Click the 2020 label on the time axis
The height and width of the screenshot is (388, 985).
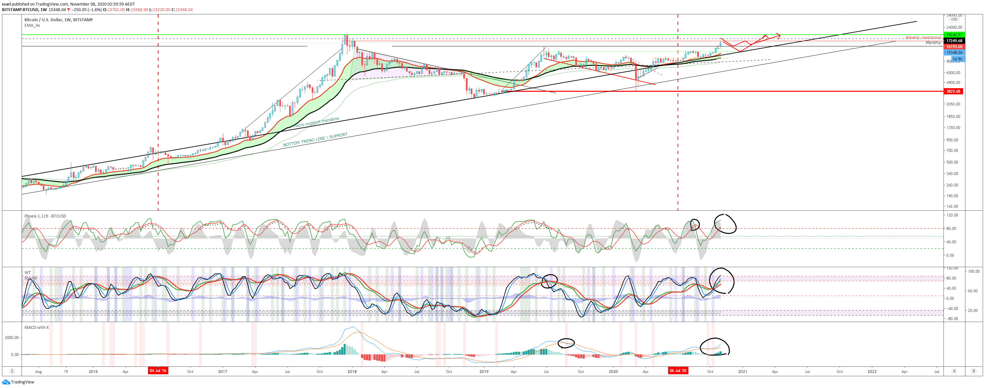[613, 372]
